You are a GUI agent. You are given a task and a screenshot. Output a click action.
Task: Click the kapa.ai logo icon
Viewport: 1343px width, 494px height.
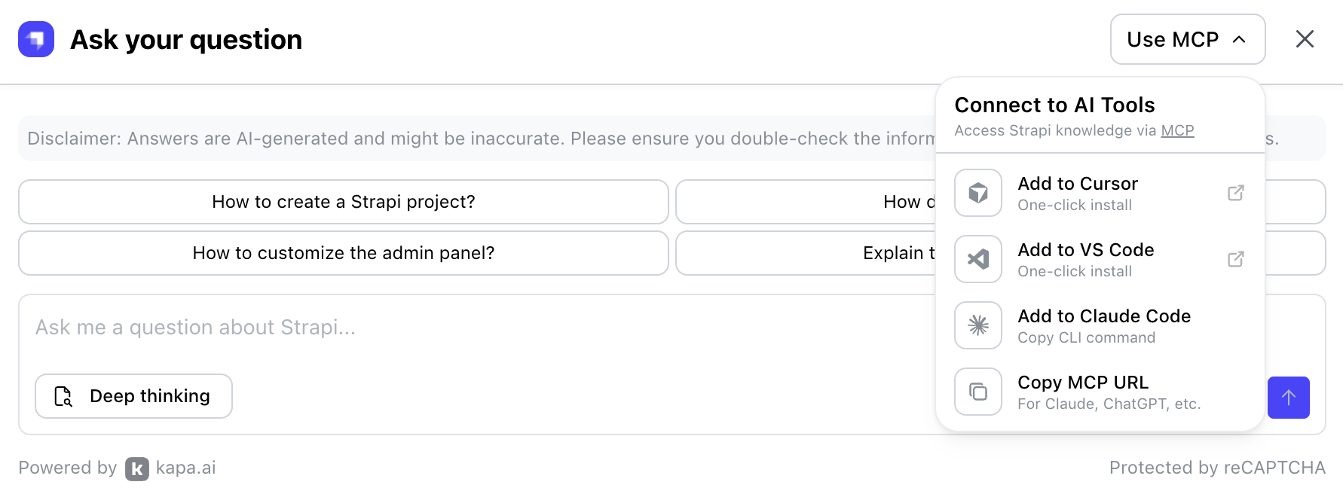[136, 468]
